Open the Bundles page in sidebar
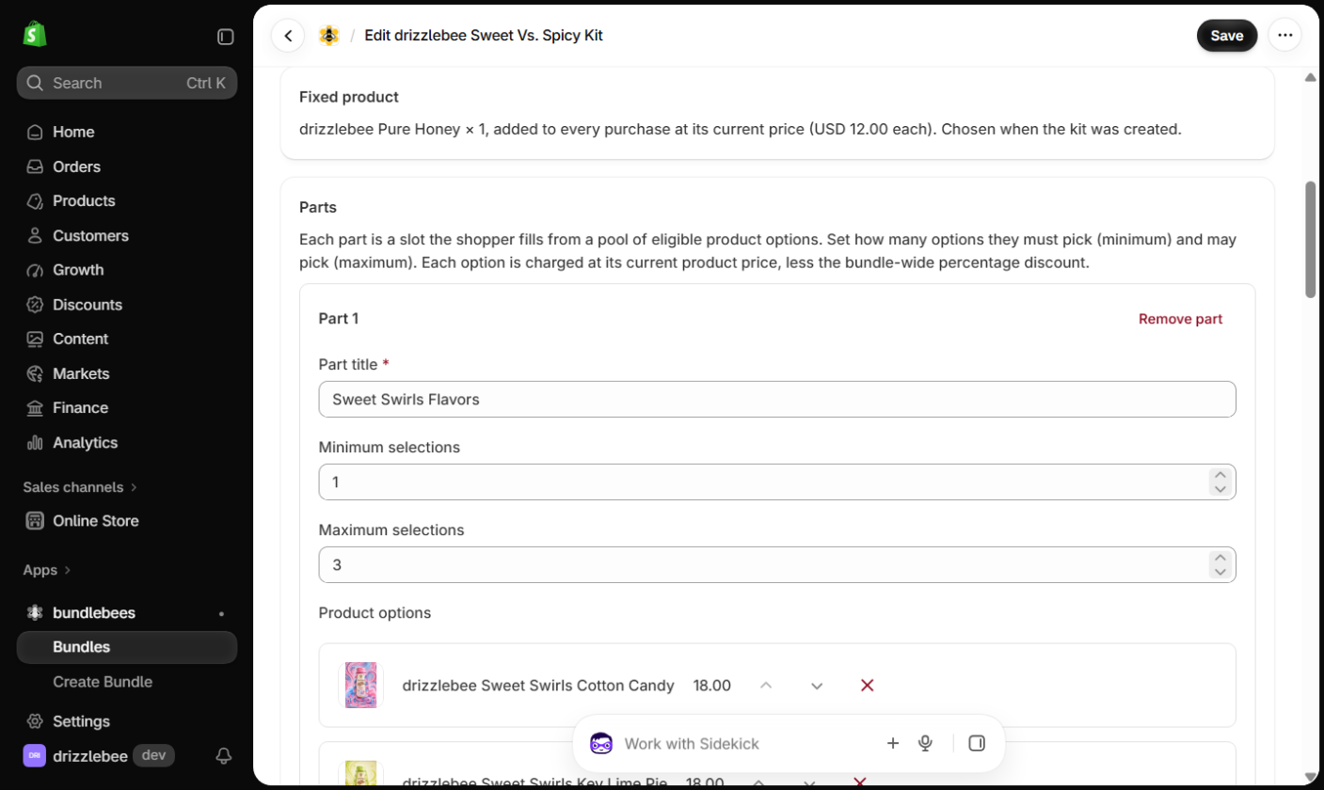This screenshot has width=1324, height=790. [127, 647]
